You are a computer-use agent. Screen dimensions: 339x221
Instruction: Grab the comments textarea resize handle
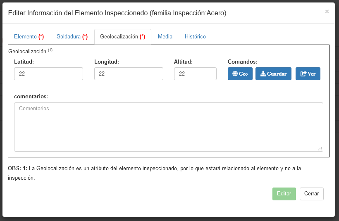click(x=320, y=149)
